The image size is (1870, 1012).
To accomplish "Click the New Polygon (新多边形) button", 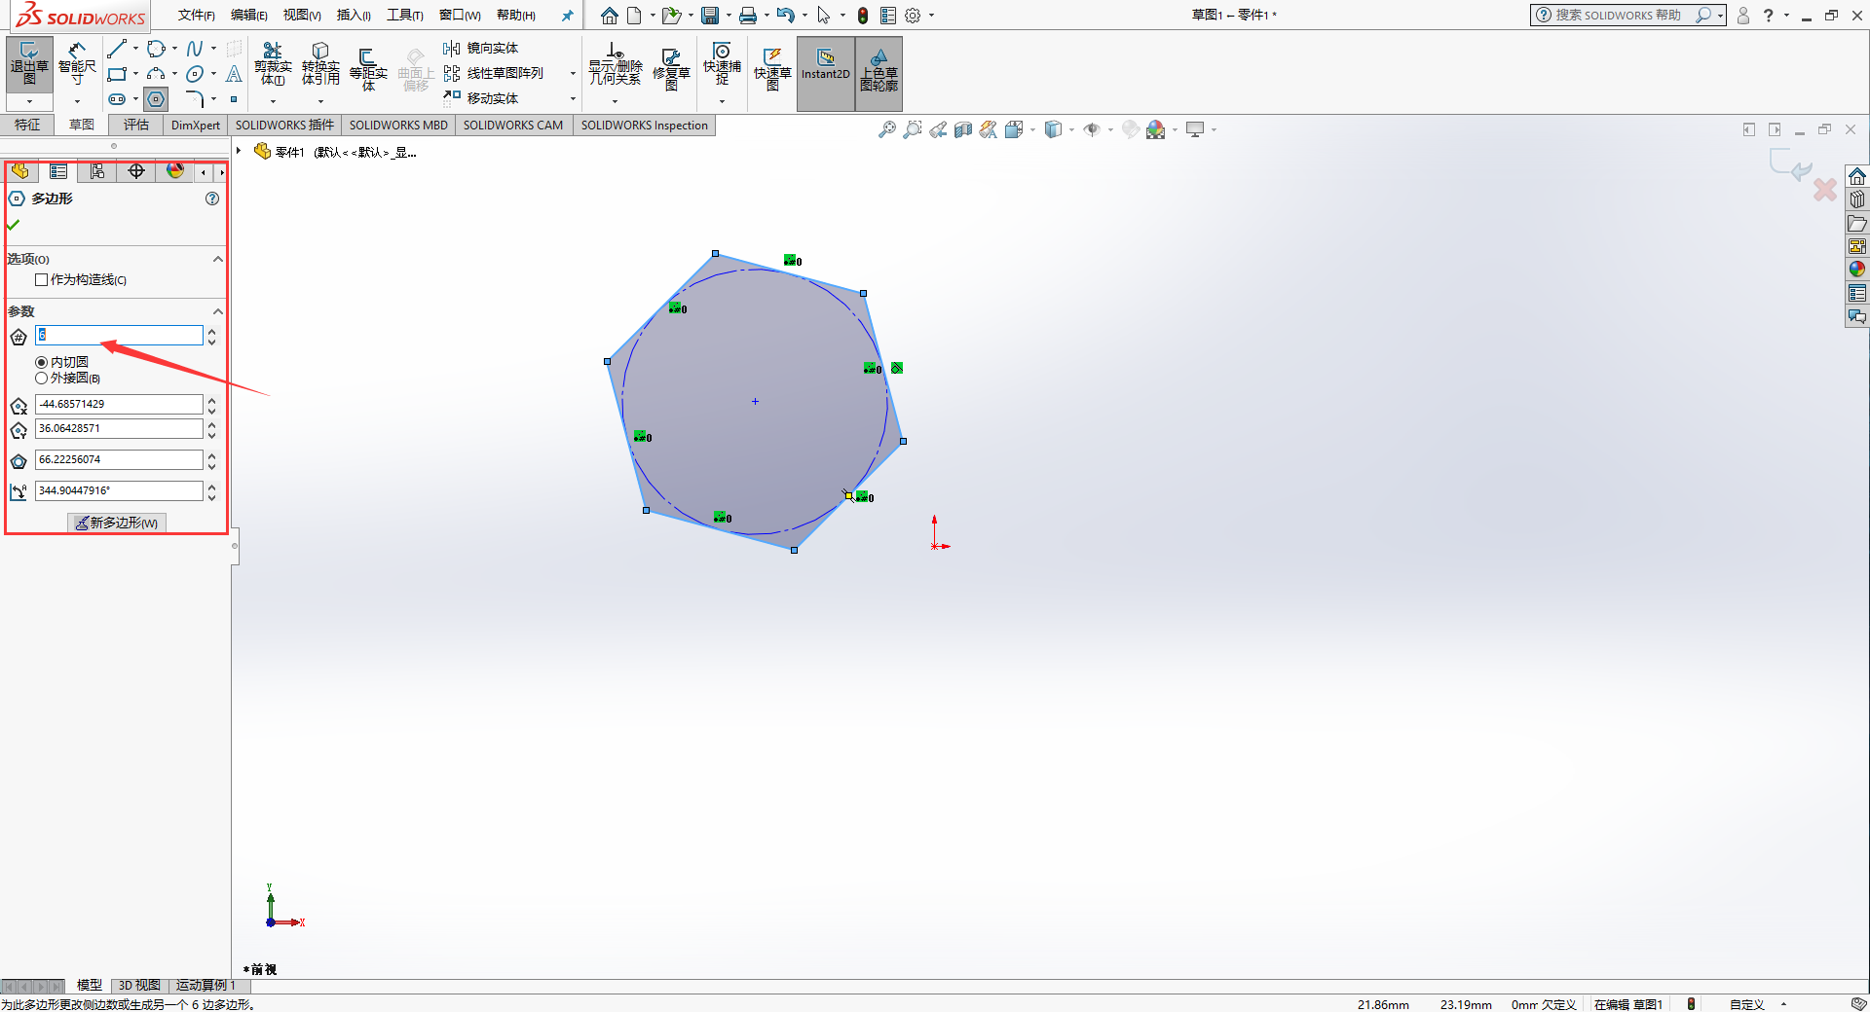I will pos(117,523).
